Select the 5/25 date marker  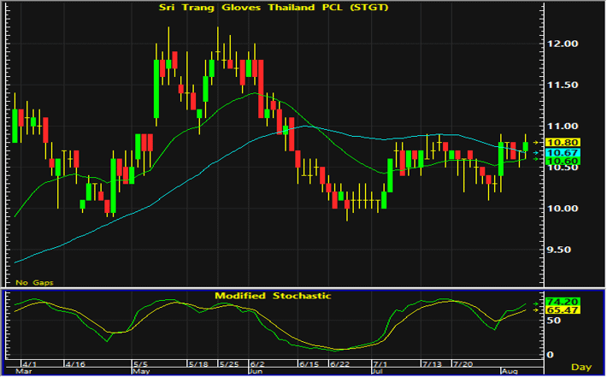[x=230, y=364]
